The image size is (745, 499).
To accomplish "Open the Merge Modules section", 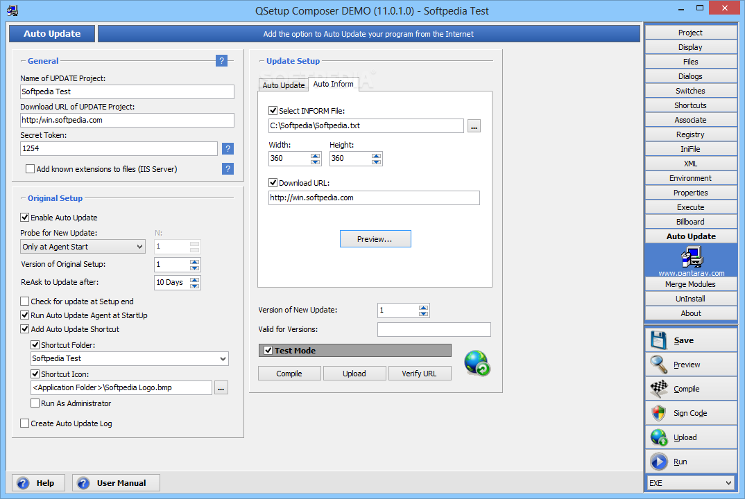I will coord(690,284).
